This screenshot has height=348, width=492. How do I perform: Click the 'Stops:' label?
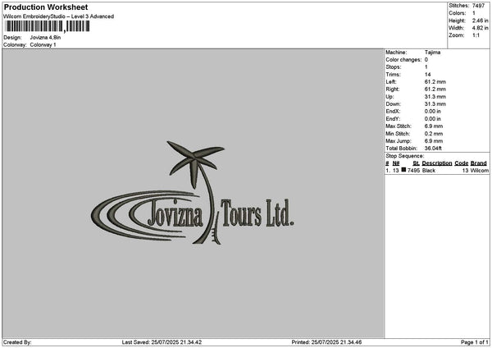click(394, 67)
